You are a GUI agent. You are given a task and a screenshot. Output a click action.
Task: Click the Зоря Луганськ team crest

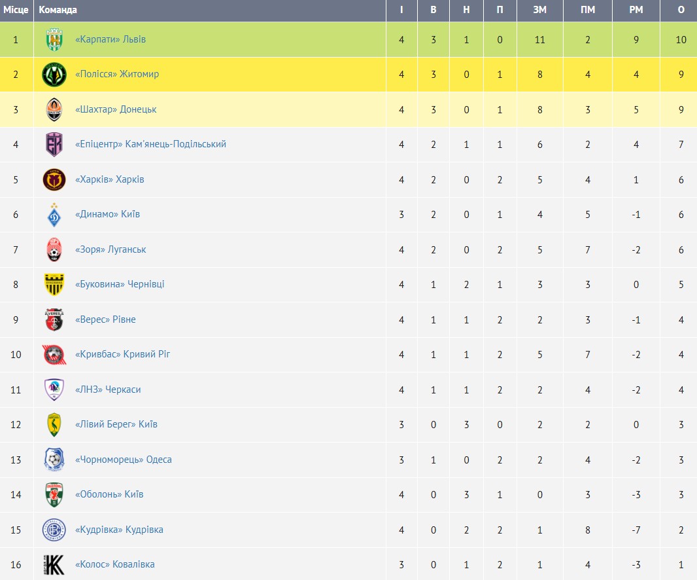tap(54, 249)
